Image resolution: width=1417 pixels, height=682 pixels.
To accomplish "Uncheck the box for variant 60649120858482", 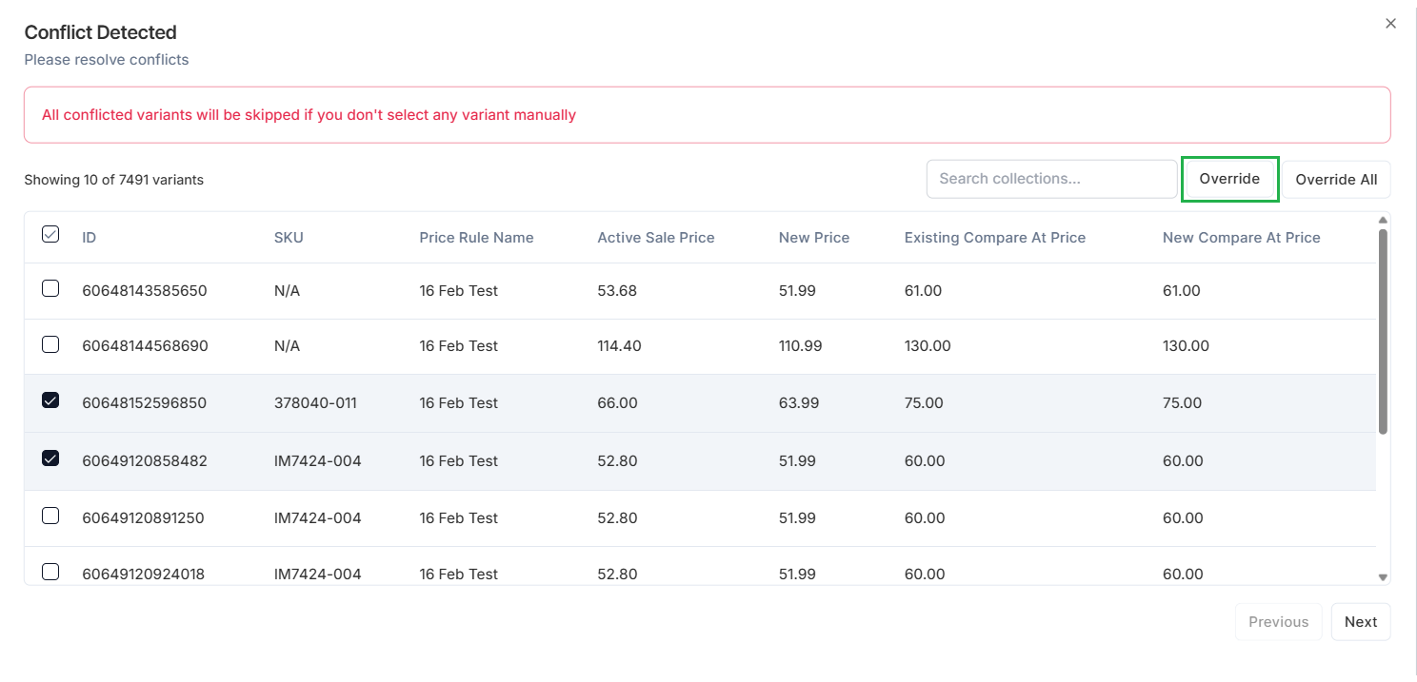I will 50,458.
